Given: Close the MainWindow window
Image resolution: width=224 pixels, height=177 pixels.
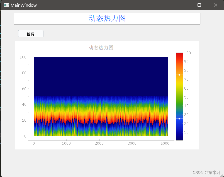Looking at the screenshot, I should [x=216, y=5].
